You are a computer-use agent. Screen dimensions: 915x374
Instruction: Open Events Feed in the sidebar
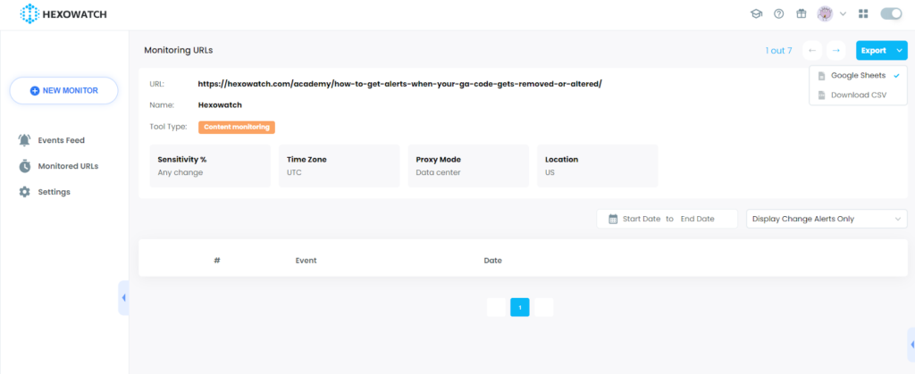pyautogui.click(x=62, y=140)
